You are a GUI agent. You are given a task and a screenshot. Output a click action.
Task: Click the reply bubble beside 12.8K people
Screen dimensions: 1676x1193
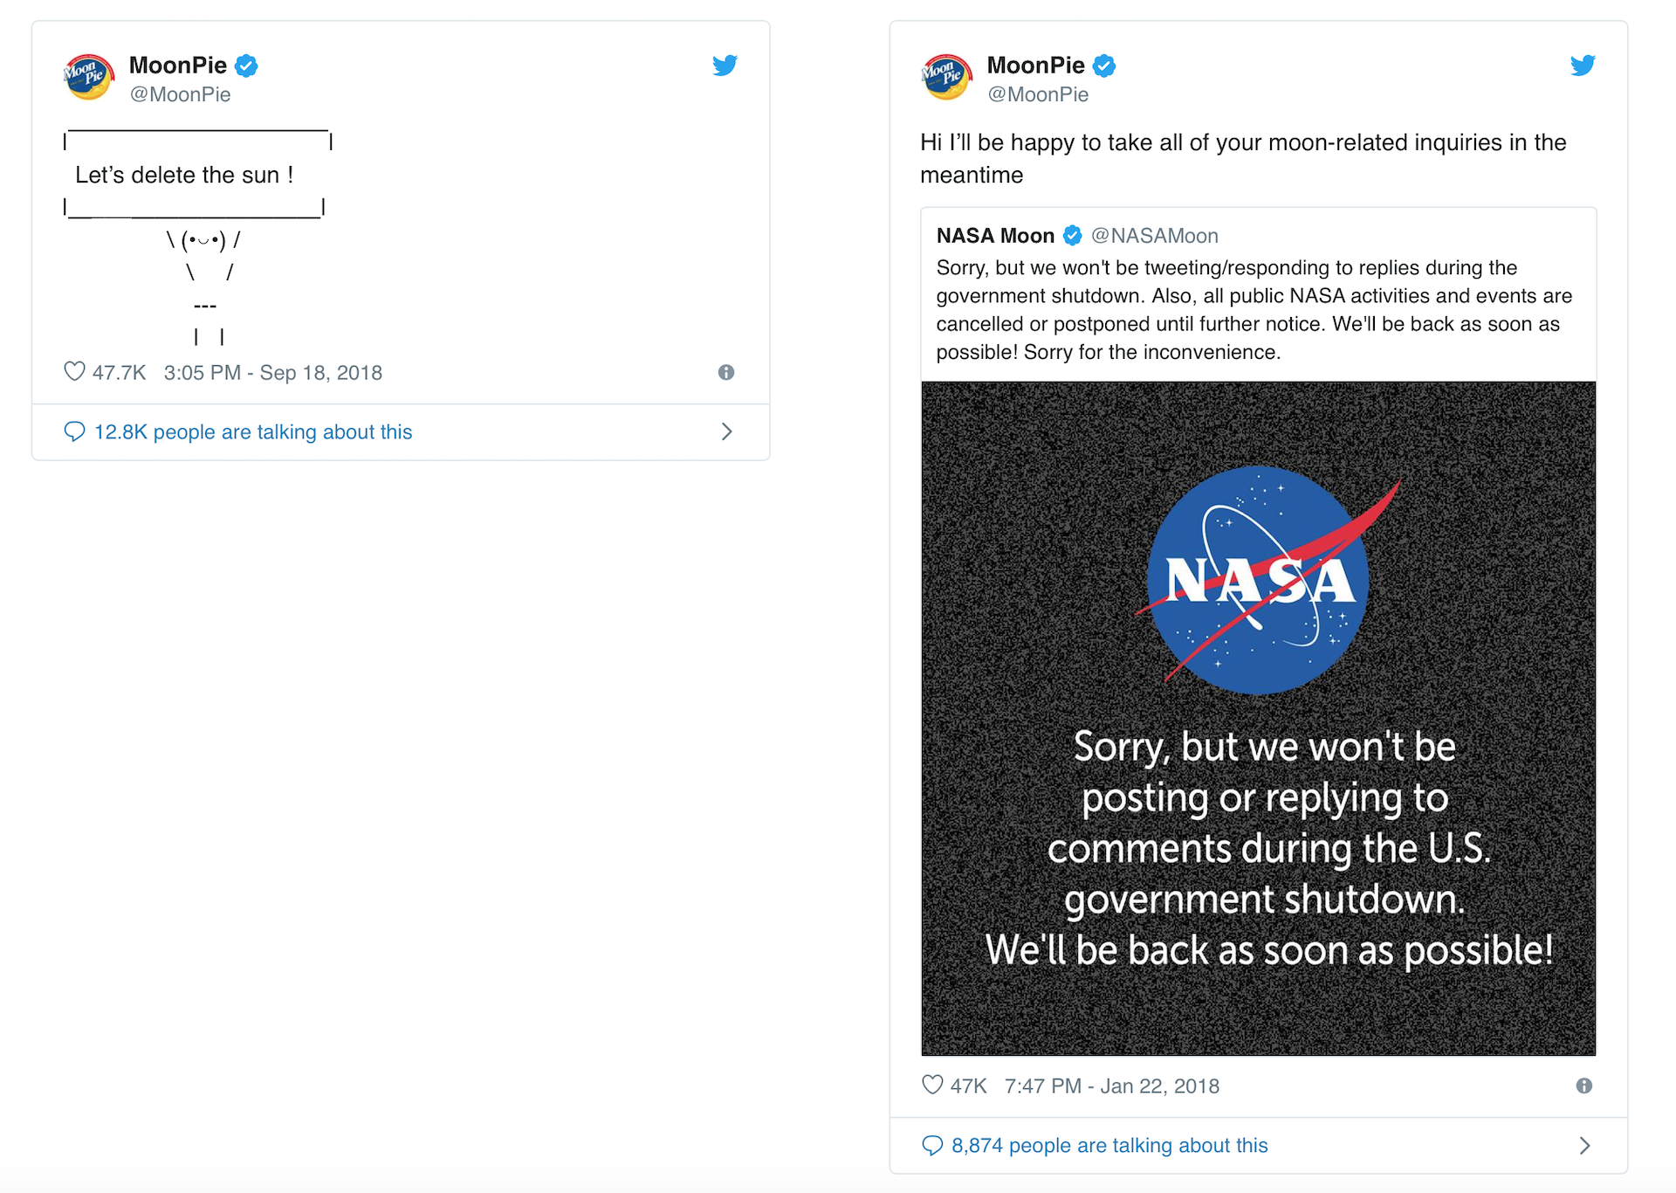[x=75, y=431]
